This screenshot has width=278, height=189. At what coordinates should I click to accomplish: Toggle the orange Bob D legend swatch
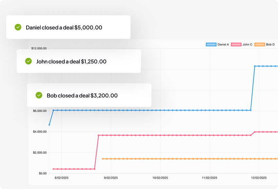pyautogui.click(x=259, y=44)
